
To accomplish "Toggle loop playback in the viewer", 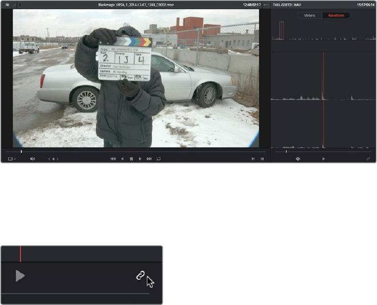I will 159,159.
